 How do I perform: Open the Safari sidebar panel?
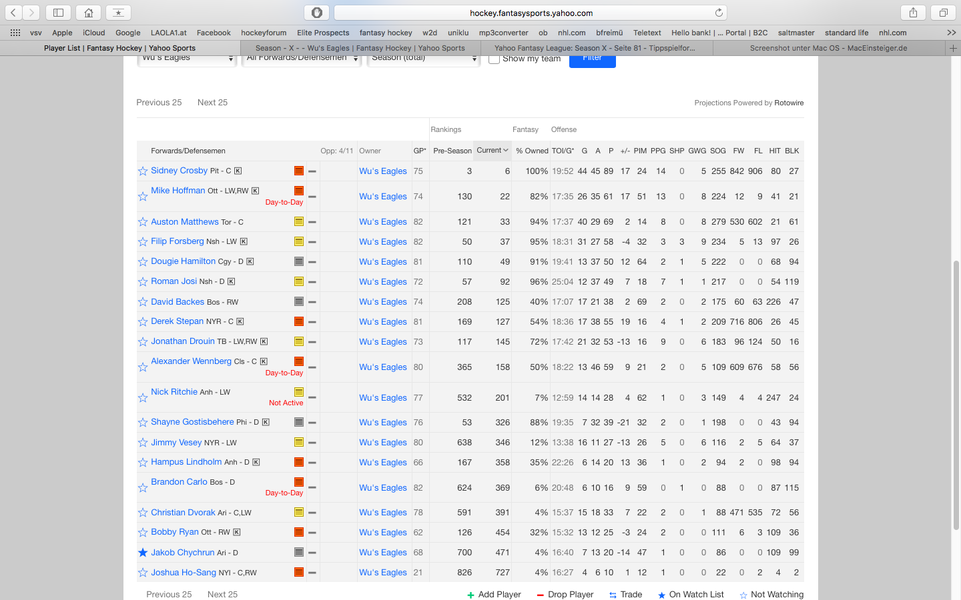[58, 13]
